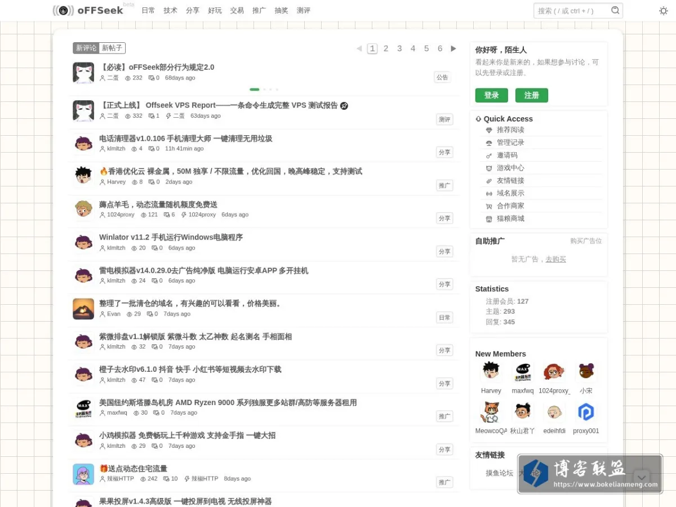Open the oFFSeek logo home link

coord(88,10)
